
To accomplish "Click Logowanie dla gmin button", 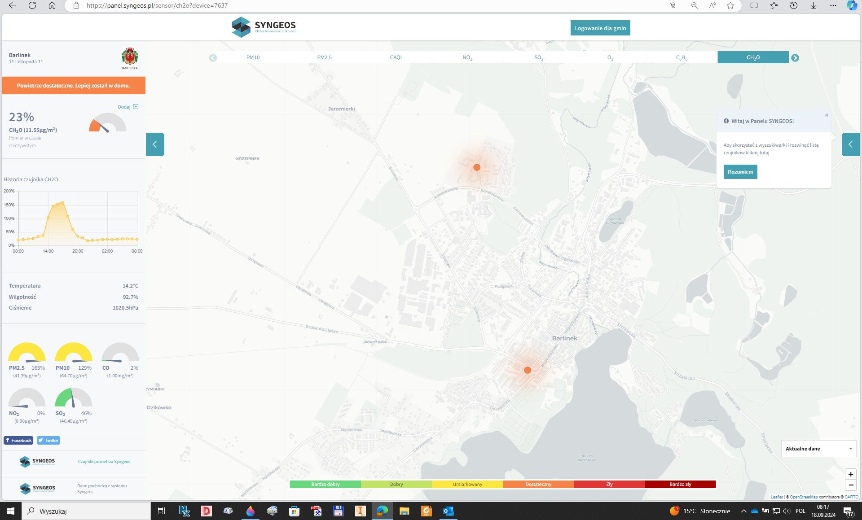I will (x=600, y=28).
